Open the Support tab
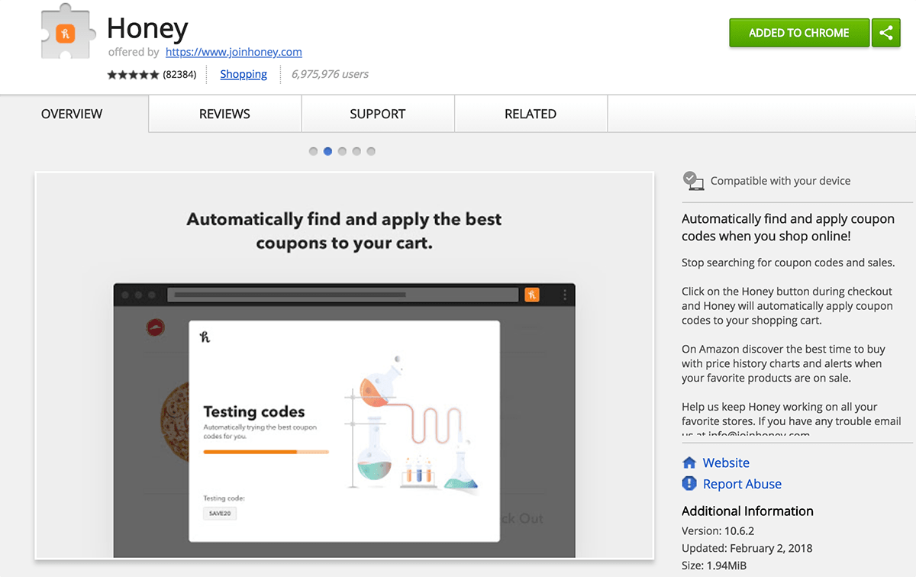This screenshot has width=916, height=577. [378, 114]
